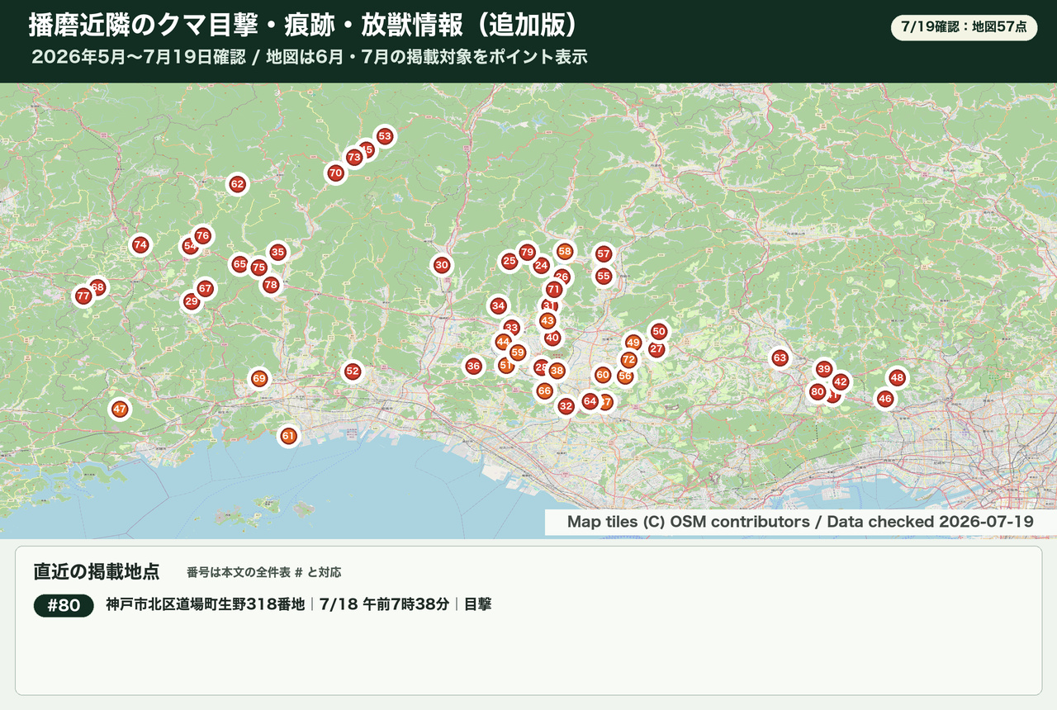Click map marker 30
The width and height of the screenshot is (1057, 710).
442,265
